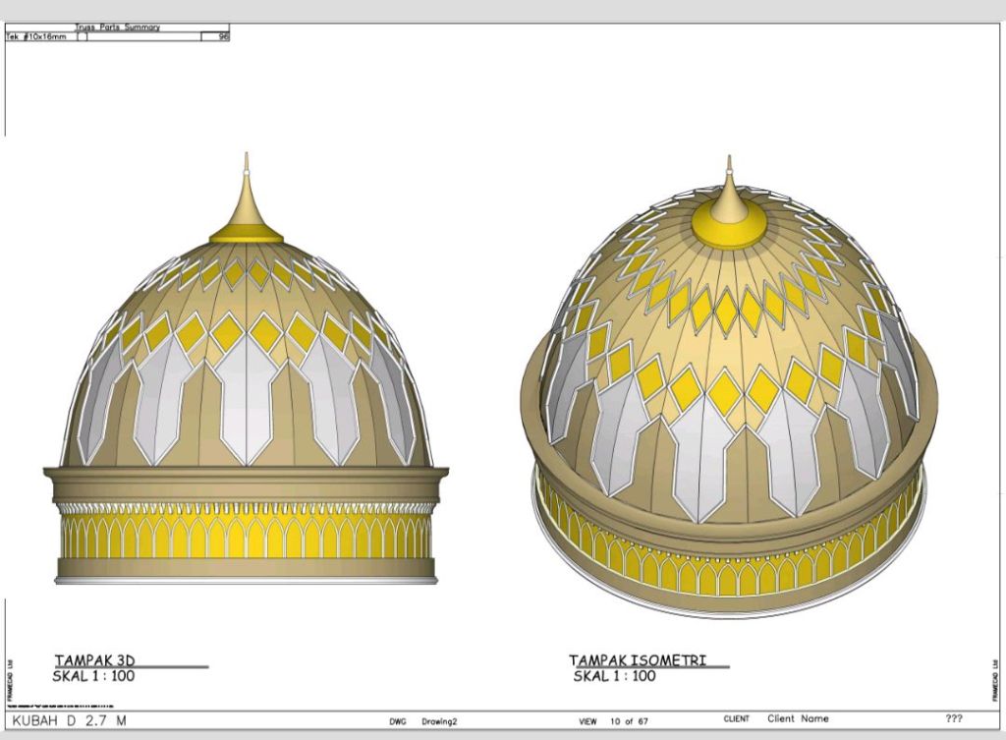Click the Client Name field
The width and height of the screenshot is (1006, 740).
[798, 719]
